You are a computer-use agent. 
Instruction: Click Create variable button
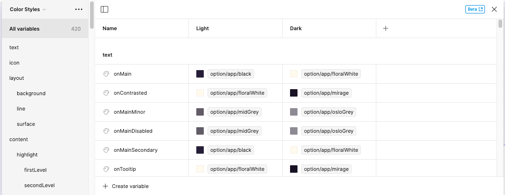click(x=125, y=186)
